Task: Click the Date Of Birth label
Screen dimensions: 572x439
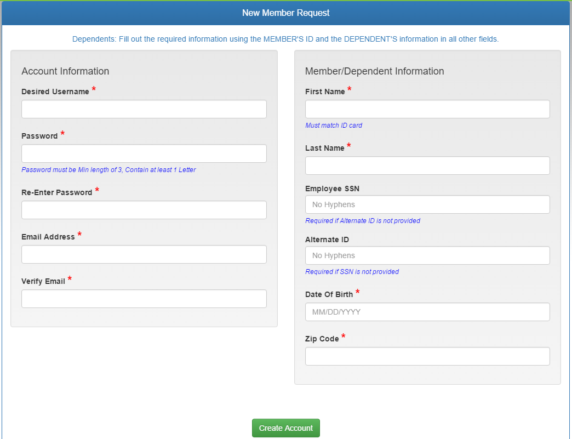Action: click(329, 294)
